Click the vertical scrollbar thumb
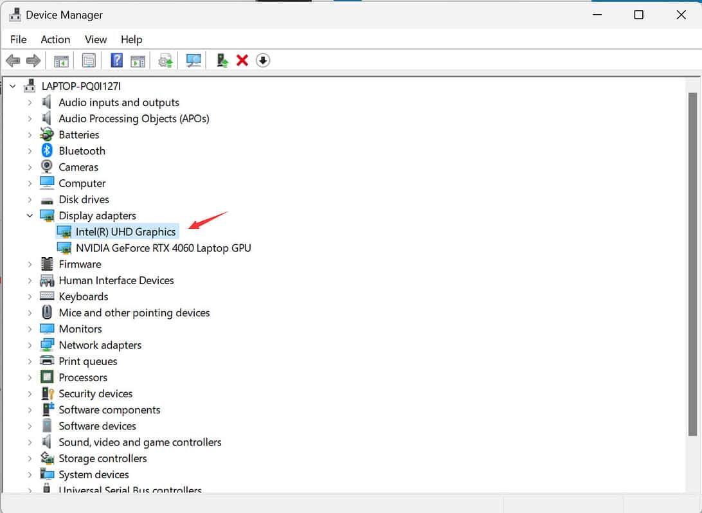Viewport: 702px width, 513px height. [692, 264]
